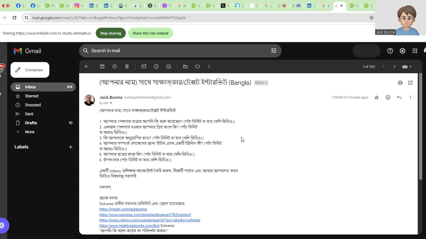Show search options filter icon
Screen dimensions: 426x239
coord(274,51)
